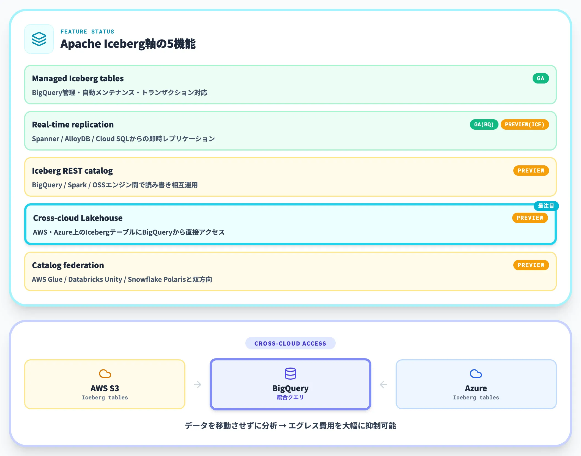Click the arrow from AWS S3 to BigQuery
The height and width of the screenshot is (456, 581).
point(198,384)
